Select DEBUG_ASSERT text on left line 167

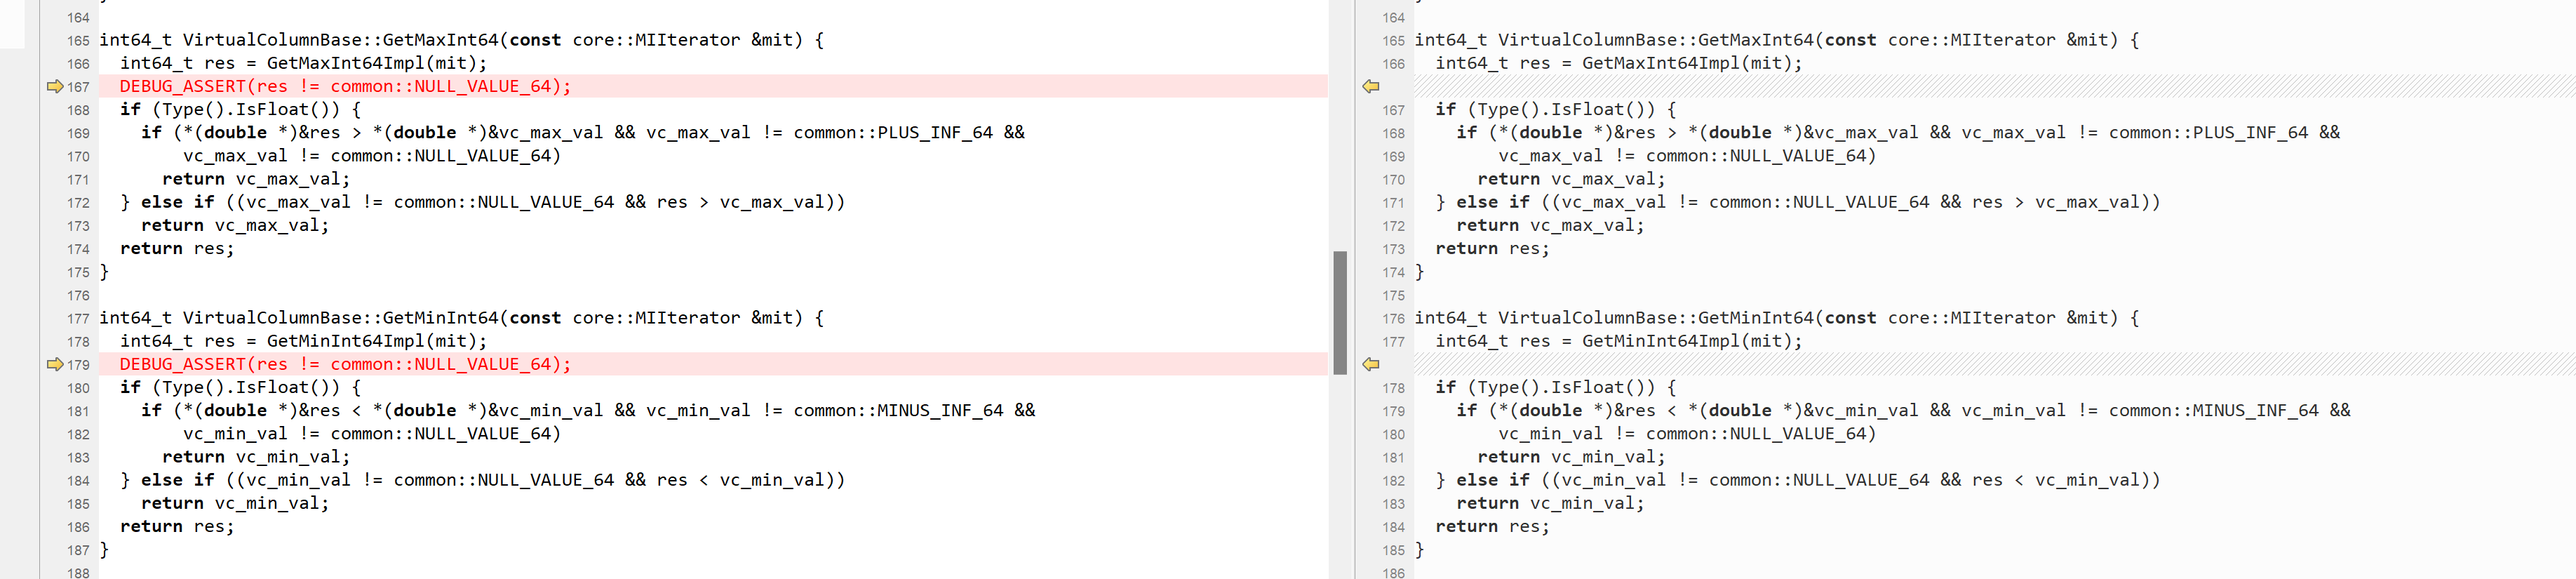point(345,87)
